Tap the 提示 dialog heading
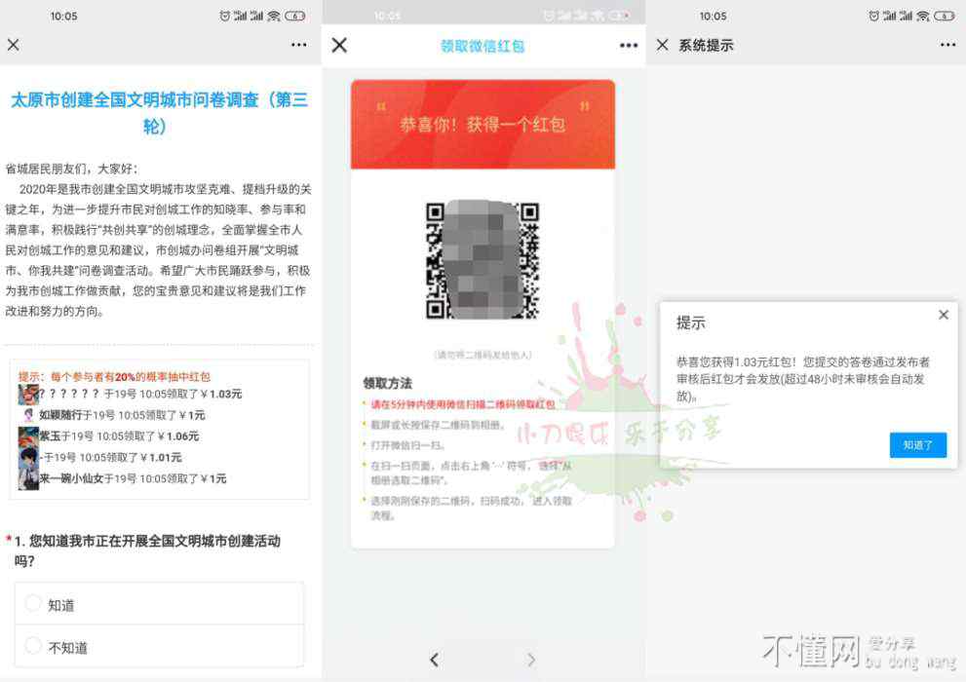Image resolution: width=966 pixels, height=682 pixels. pyautogui.click(x=690, y=322)
